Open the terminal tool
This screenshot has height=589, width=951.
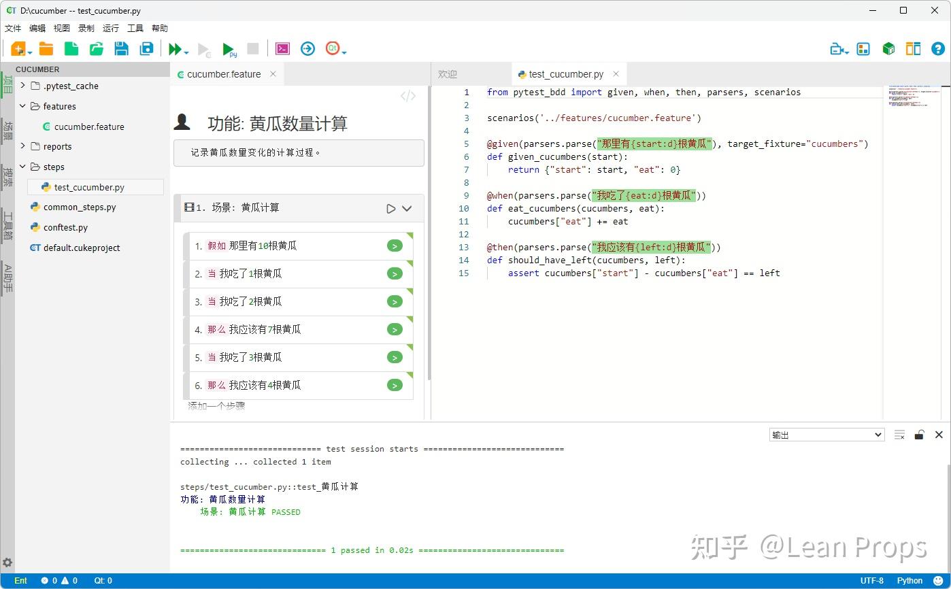point(282,48)
